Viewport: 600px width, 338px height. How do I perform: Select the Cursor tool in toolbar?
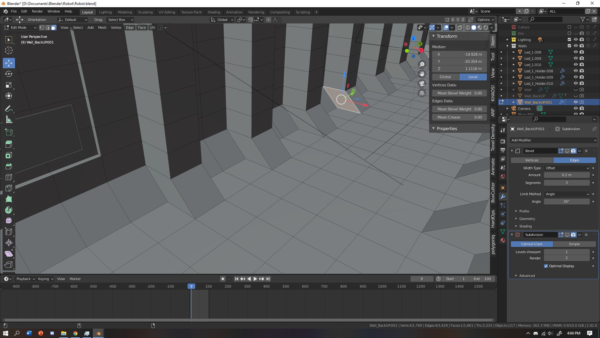click(x=9, y=50)
